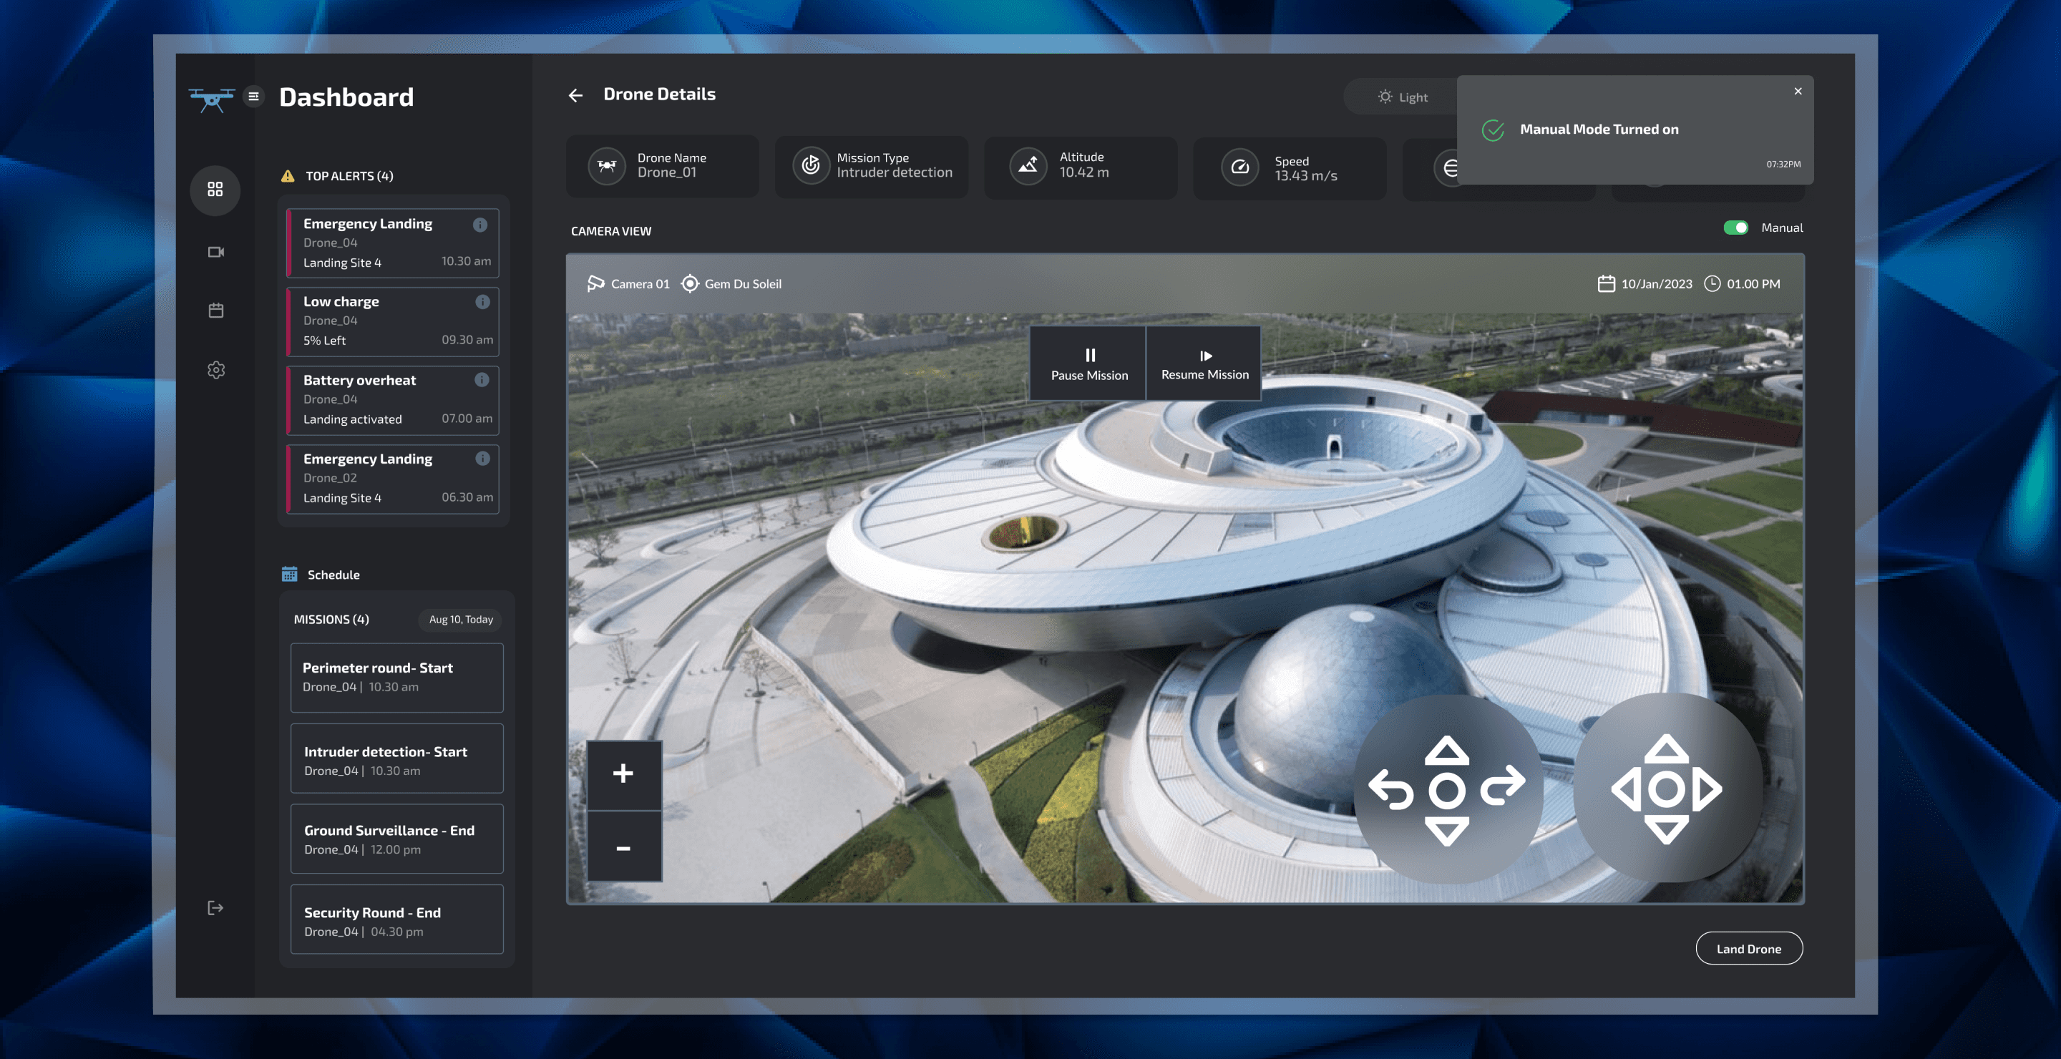Dismiss the Manual Mode Turned on notification
The height and width of the screenshot is (1059, 2061).
click(1797, 91)
